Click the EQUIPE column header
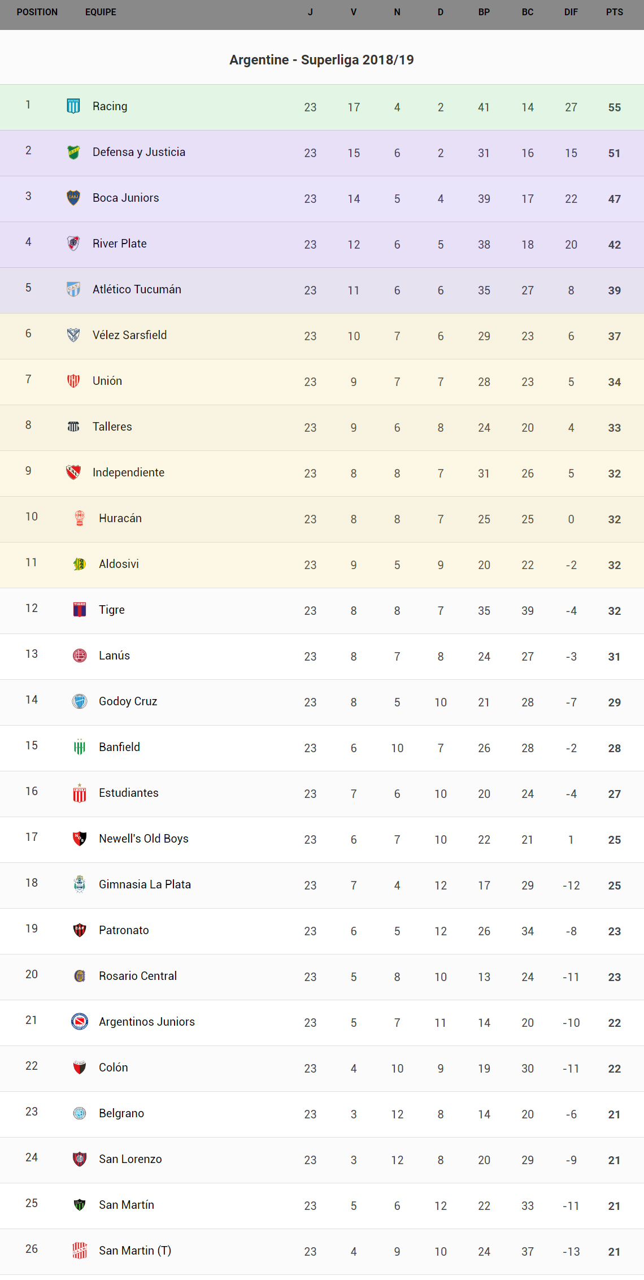644x1280 pixels. coord(101,12)
